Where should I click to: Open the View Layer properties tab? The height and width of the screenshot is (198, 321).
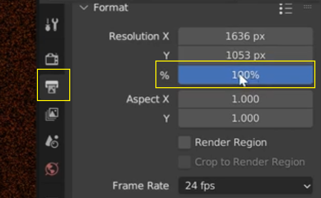click(x=52, y=114)
